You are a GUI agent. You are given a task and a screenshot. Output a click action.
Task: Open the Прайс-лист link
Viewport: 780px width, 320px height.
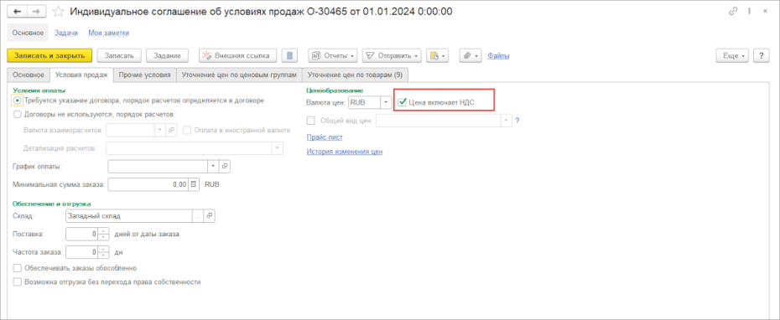tap(325, 137)
